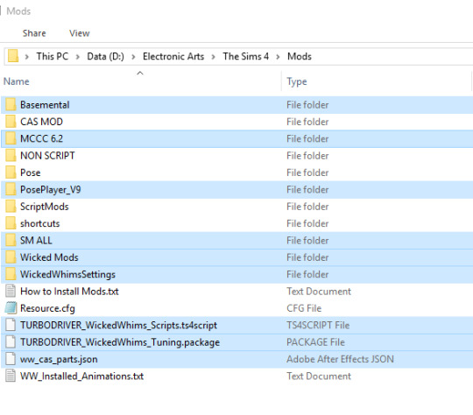Open the View ribbon tab

(x=80, y=33)
